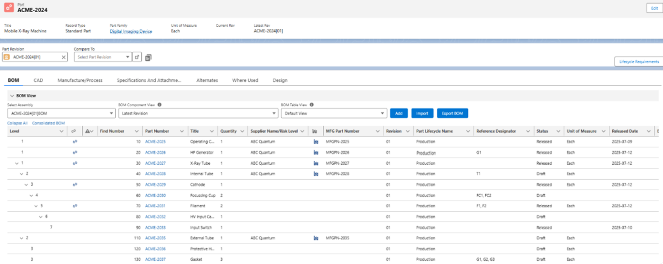Collapse the BOM View section
Viewport: 663px width, 264px height.
pos(12,96)
